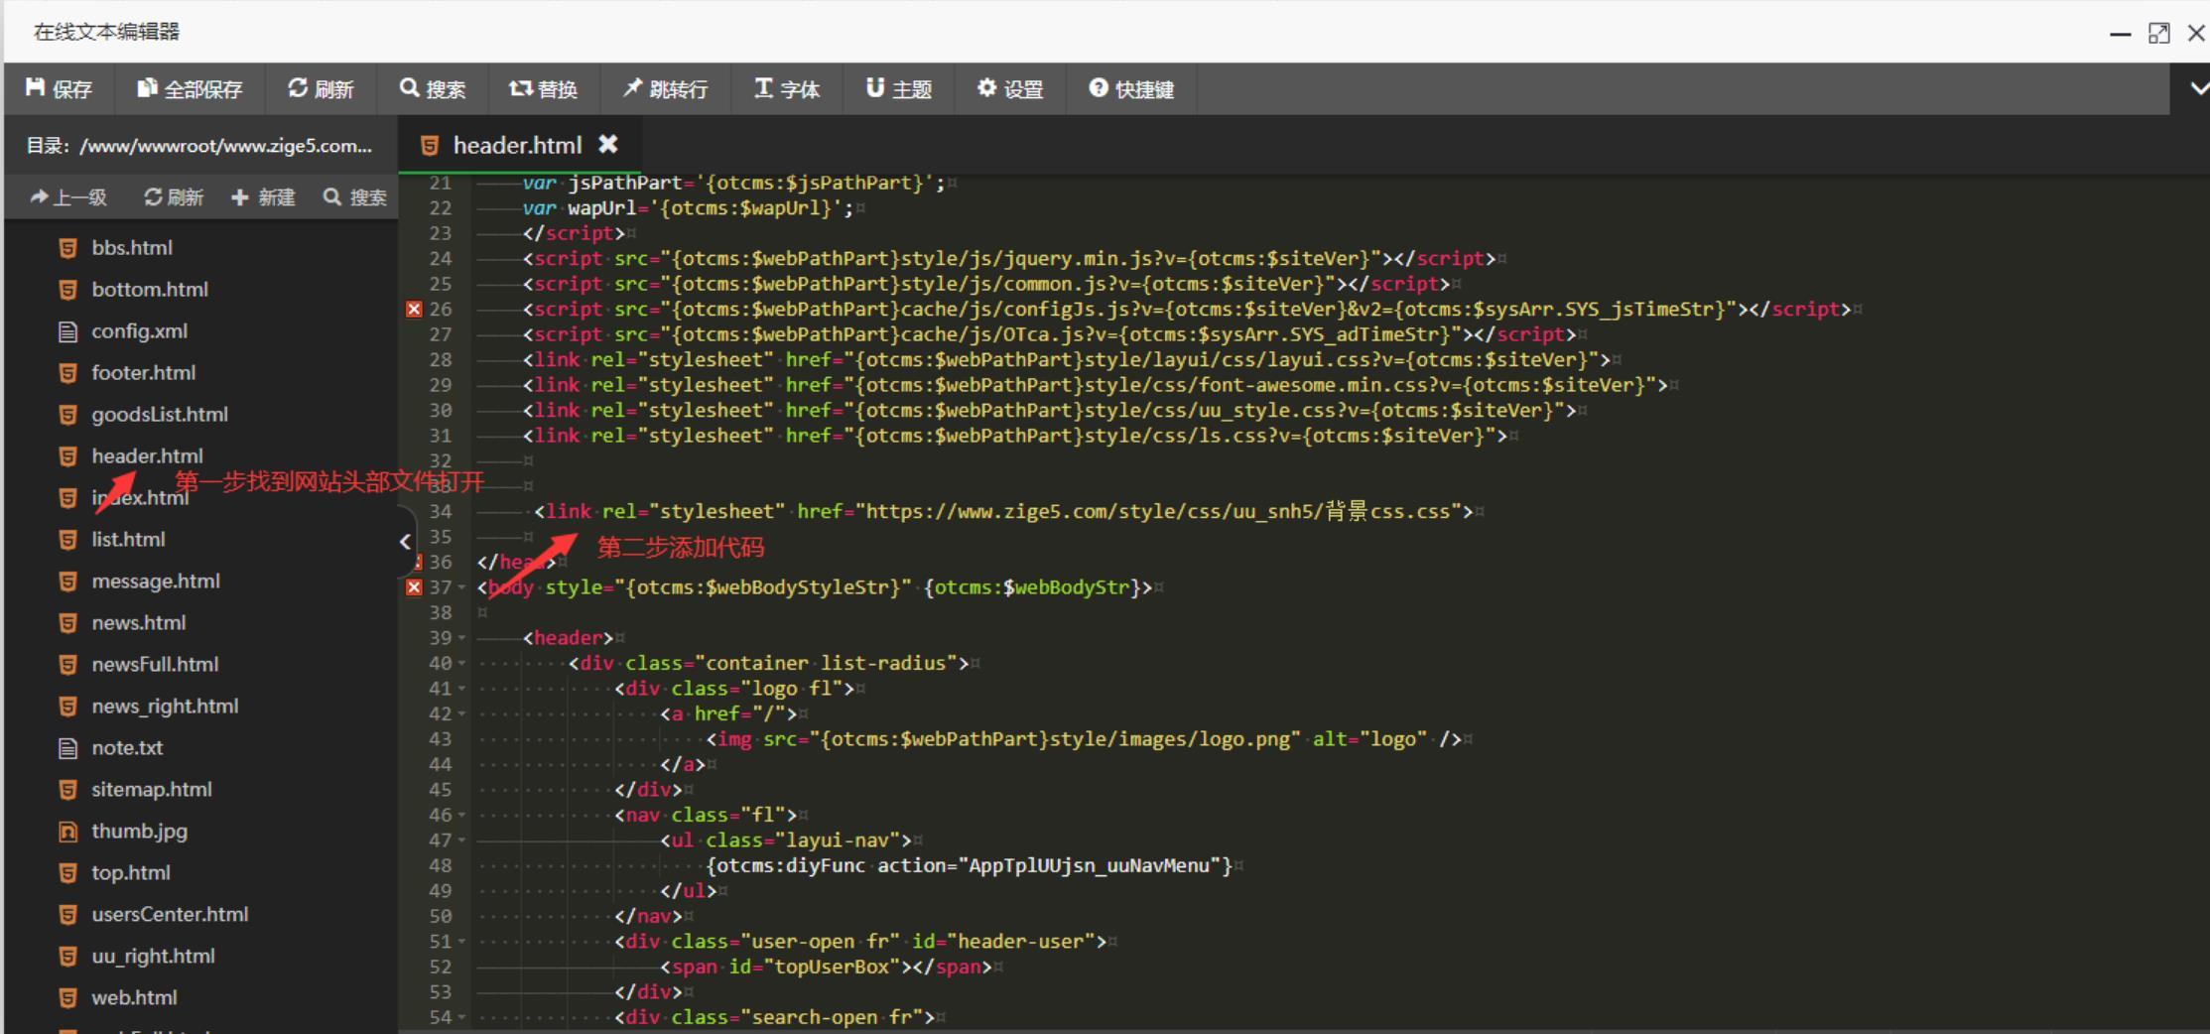Click the 保存 save button
This screenshot has height=1034, width=2210.
pyautogui.click(x=59, y=89)
